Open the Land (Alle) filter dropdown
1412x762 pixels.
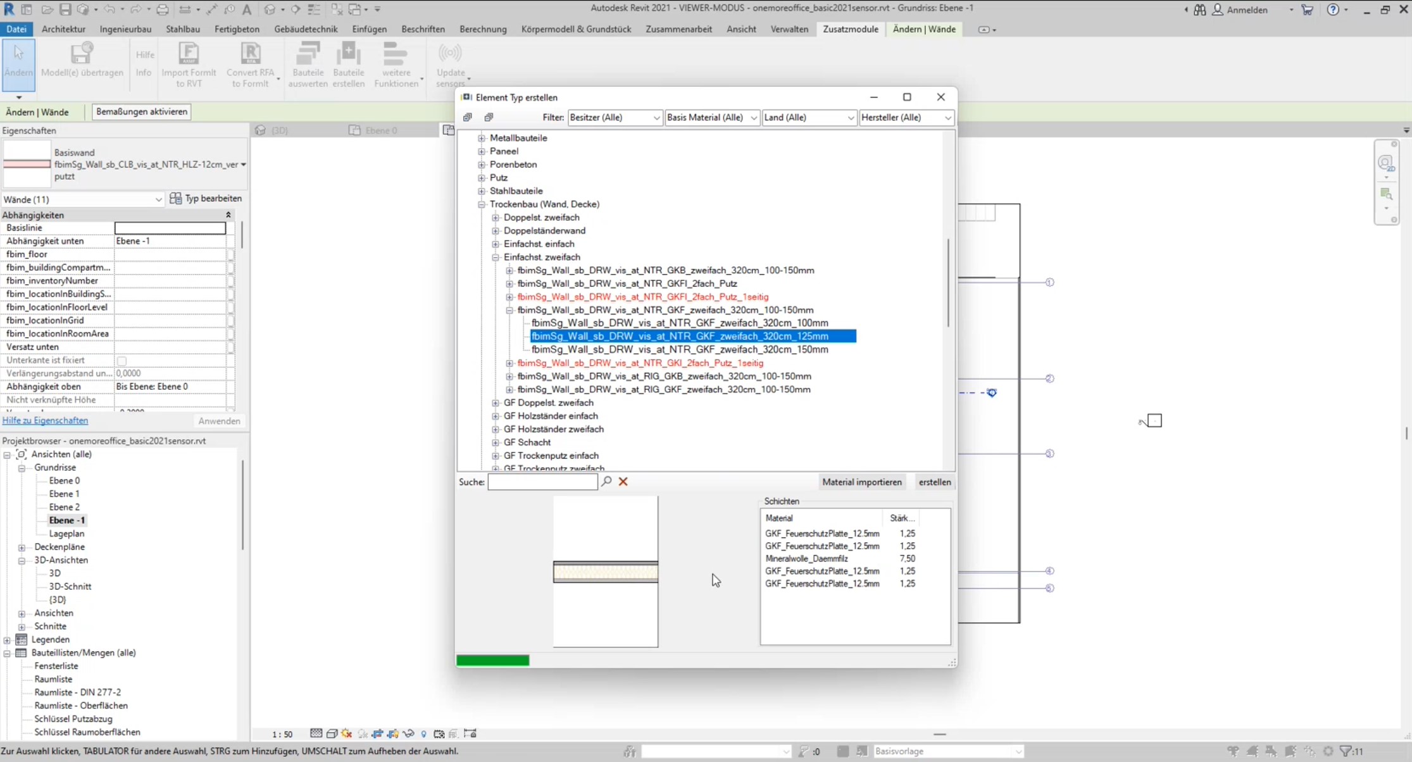pos(809,118)
